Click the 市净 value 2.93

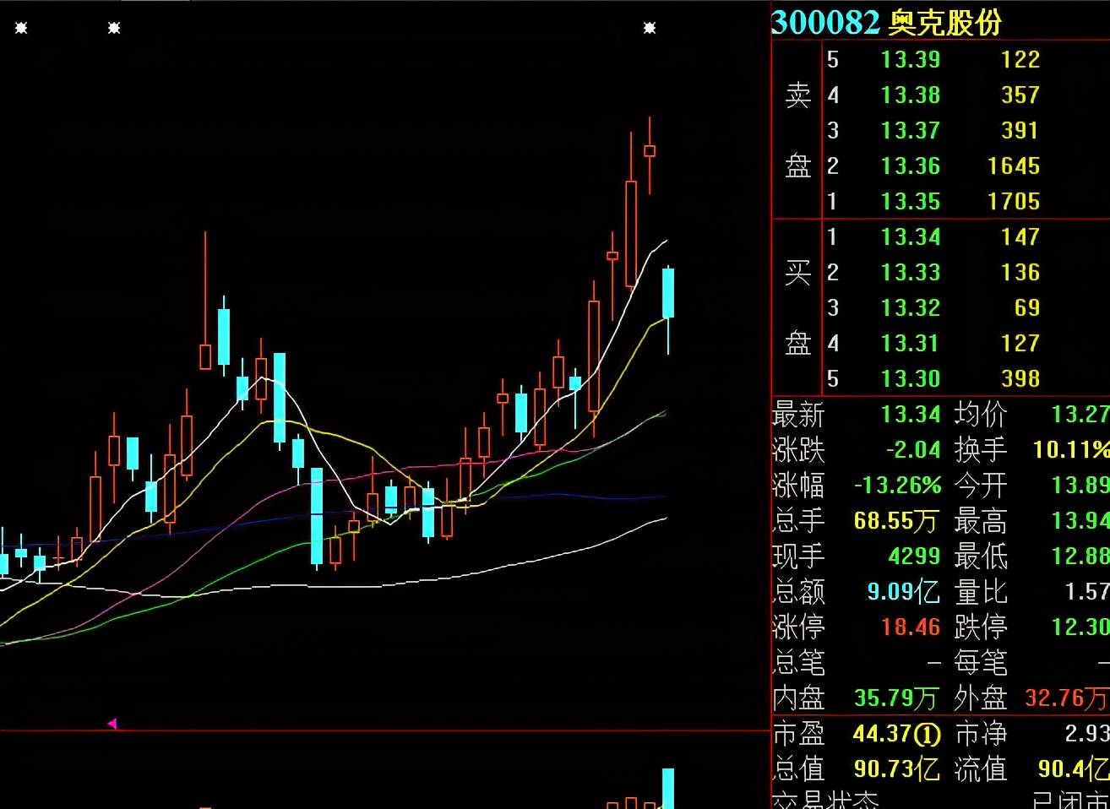(x=1087, y=734)
